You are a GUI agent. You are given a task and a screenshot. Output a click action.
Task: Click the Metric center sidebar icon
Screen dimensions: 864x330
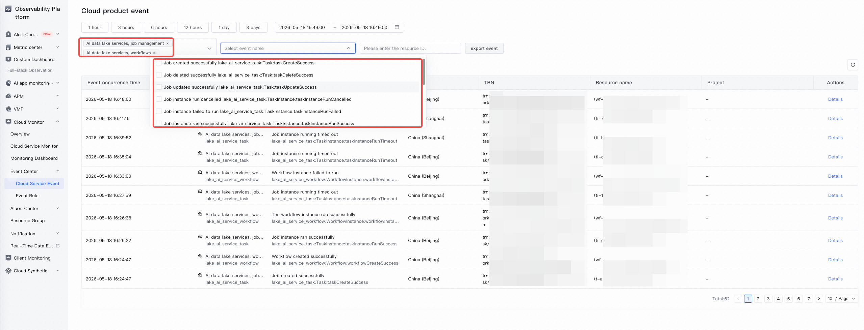(8, 48)
